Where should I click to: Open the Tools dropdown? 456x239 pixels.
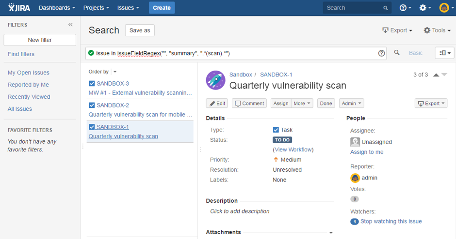pos(437,30)
